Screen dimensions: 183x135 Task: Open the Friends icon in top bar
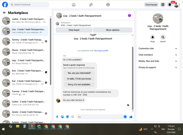tap(91, 5)
